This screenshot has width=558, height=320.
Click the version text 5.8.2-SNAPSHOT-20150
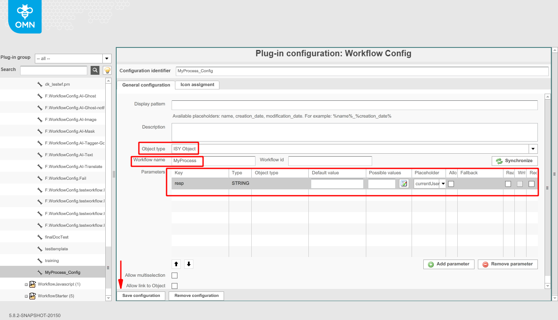click(35, 315)
